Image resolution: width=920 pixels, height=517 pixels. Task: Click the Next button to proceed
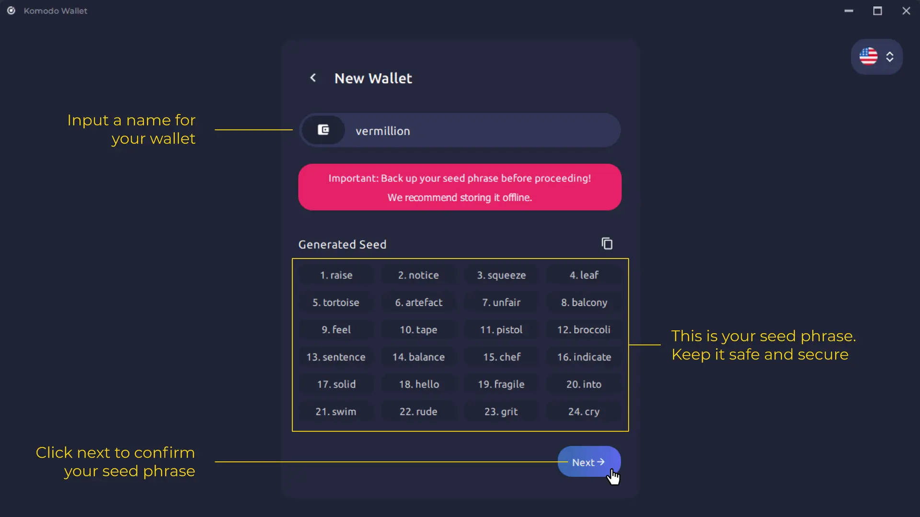tap(589, 462)
